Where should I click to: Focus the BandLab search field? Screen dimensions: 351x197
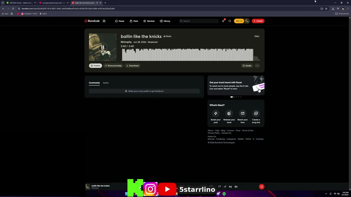[x=199, y=21]
